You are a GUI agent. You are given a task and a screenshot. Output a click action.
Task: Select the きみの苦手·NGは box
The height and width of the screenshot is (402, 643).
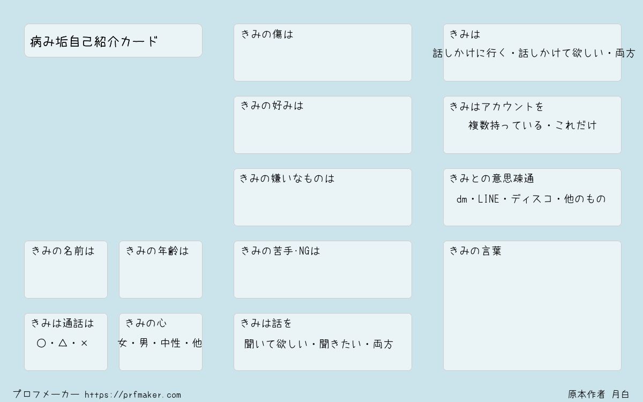(x=323, y=270)
